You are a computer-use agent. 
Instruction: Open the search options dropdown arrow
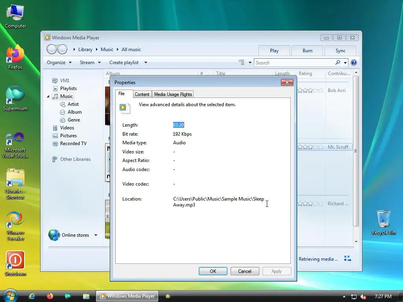346,63
